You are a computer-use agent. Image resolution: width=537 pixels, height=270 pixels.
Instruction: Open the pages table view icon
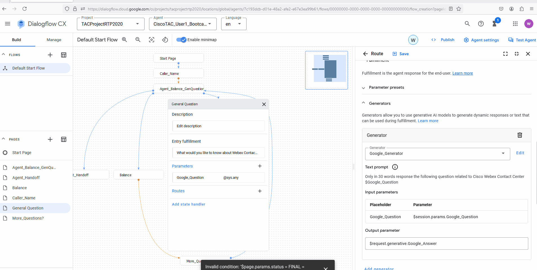point(64,139)
